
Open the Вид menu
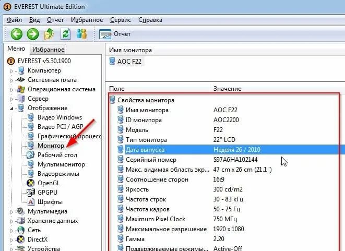coord(34,20)
